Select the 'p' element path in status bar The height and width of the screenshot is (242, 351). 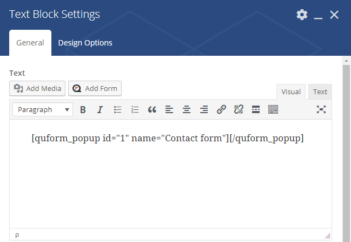tap(17, 235)
